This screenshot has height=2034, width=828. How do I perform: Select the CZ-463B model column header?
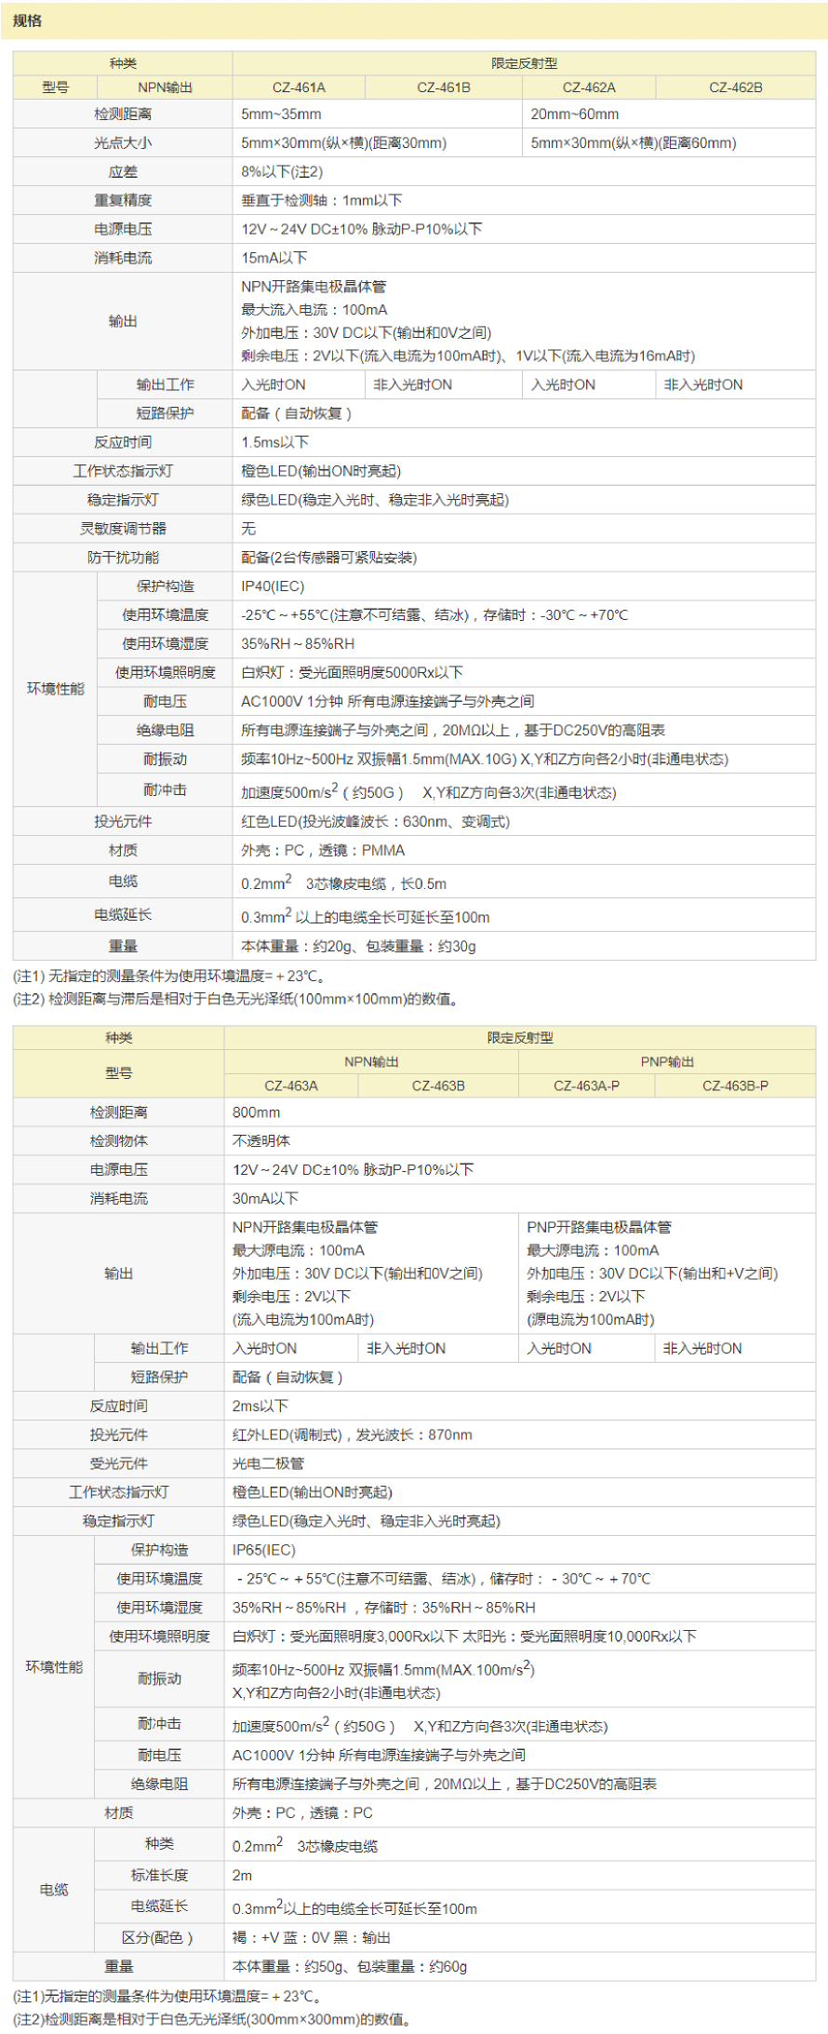click(x=438, y=1085)
